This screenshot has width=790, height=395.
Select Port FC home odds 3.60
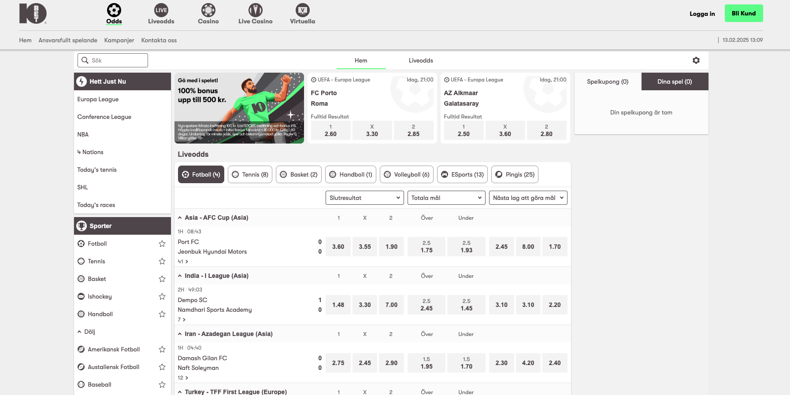tap(338, 247)
